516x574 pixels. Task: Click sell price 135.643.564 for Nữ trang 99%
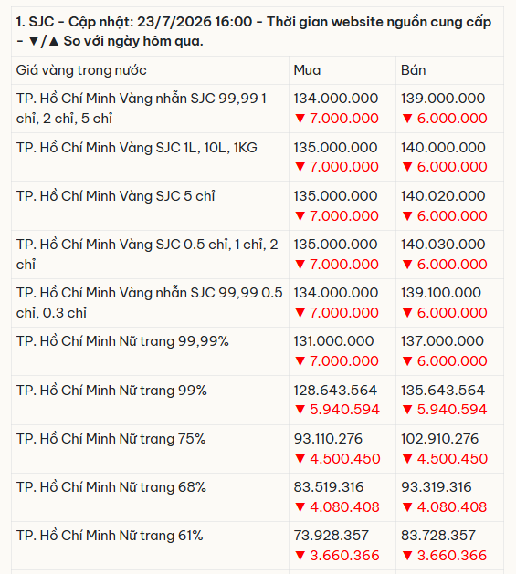443,391
